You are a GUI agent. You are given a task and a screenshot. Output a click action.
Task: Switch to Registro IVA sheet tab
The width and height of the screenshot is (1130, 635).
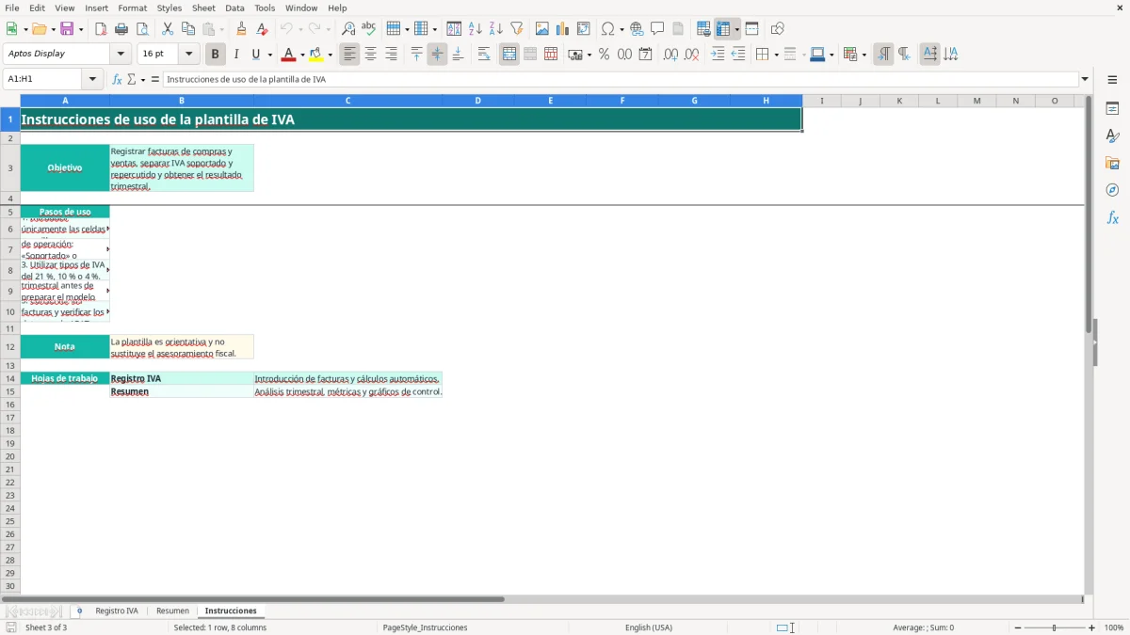(117, 611)
